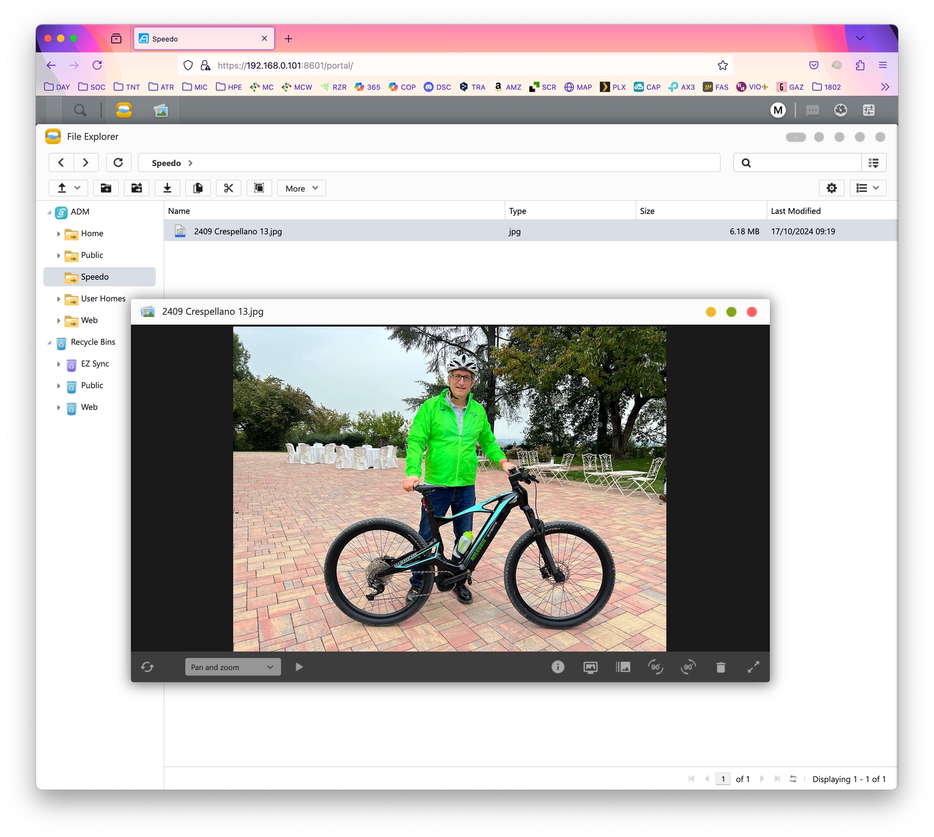Sort files by Last Modified column
The image size is (934, 837).
pos(832,211)
